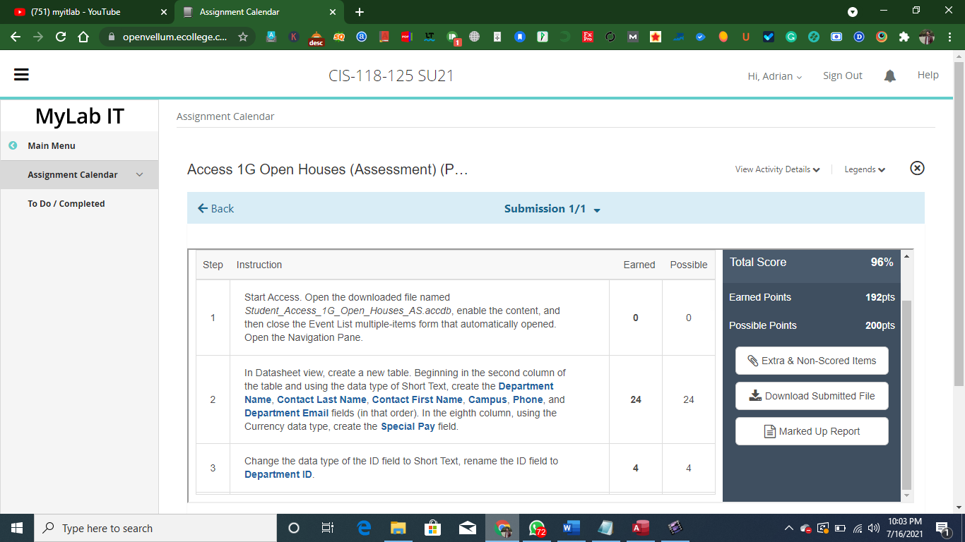The width and height of the screenshot is (965, 542).
Task: Open a new browser tab
Action: click(x=360, y=12)
